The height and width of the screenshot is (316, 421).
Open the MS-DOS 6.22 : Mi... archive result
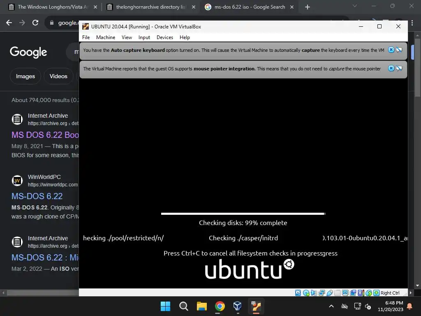click(45, 258)
